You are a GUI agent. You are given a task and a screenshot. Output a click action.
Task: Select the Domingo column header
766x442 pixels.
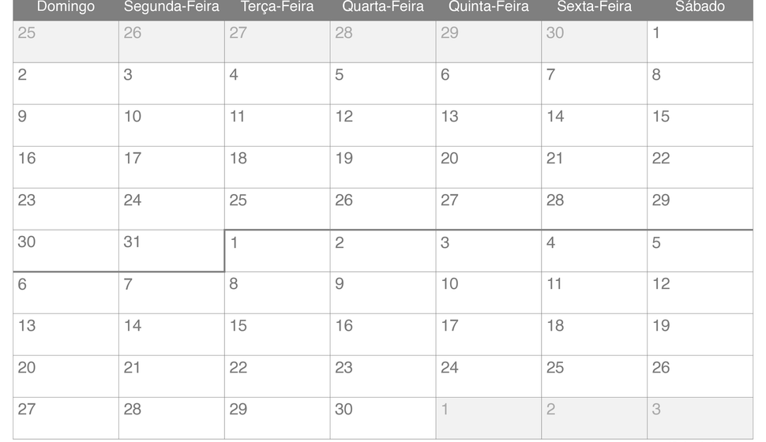[66, 7]
